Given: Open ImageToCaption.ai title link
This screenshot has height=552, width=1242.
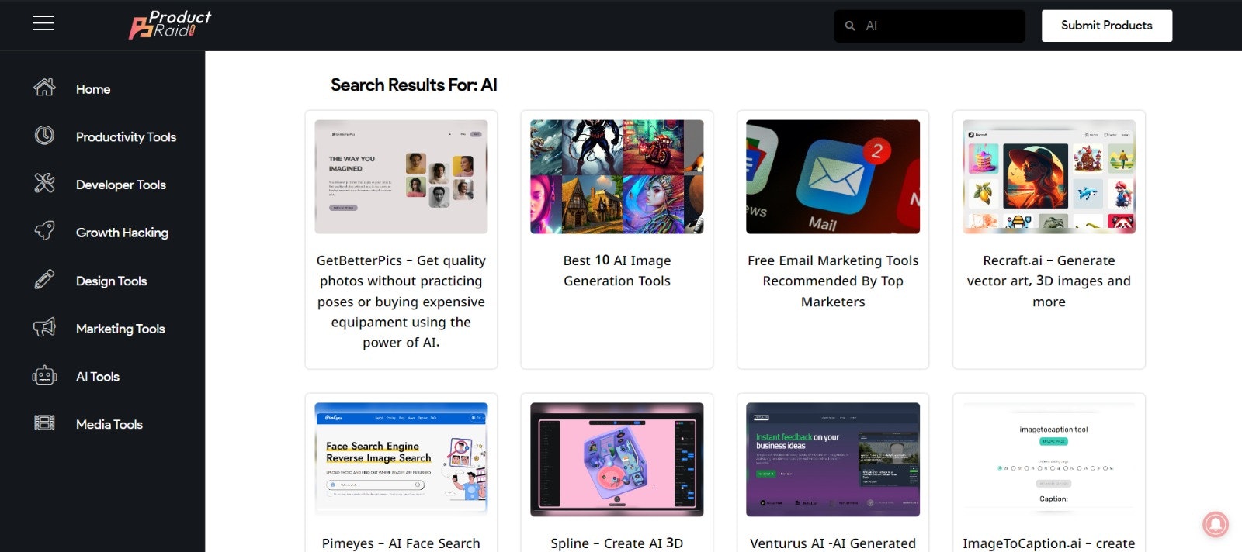Looking at the screenshot, I should pos(1049,543).
